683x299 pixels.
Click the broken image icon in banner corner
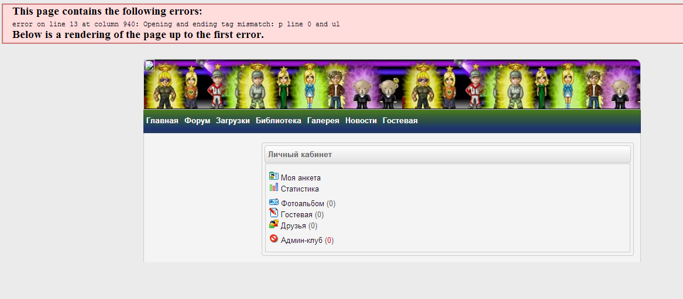pos(149,65)
